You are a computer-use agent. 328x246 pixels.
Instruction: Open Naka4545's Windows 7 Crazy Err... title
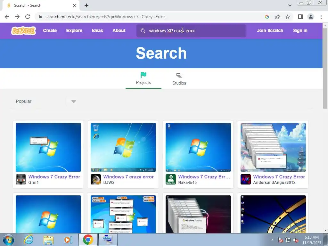click(x=204, y=177)
